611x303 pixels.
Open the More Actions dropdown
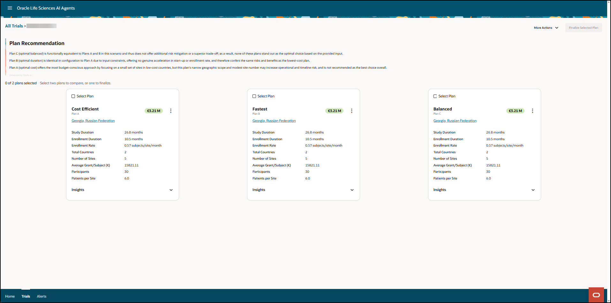[546, 28]
